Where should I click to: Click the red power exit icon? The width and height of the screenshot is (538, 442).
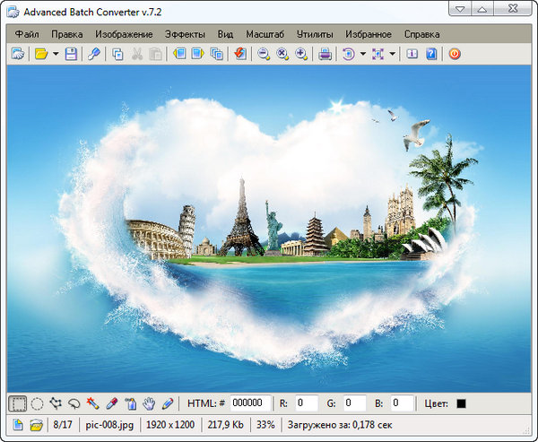(455, 54)
